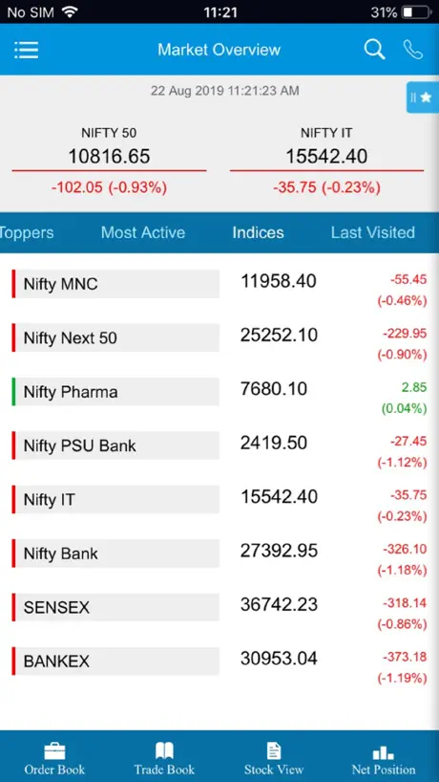Viewport: 439px width, 782px height.
Task: Open the NIFTY IT header card
Action: 326,160
